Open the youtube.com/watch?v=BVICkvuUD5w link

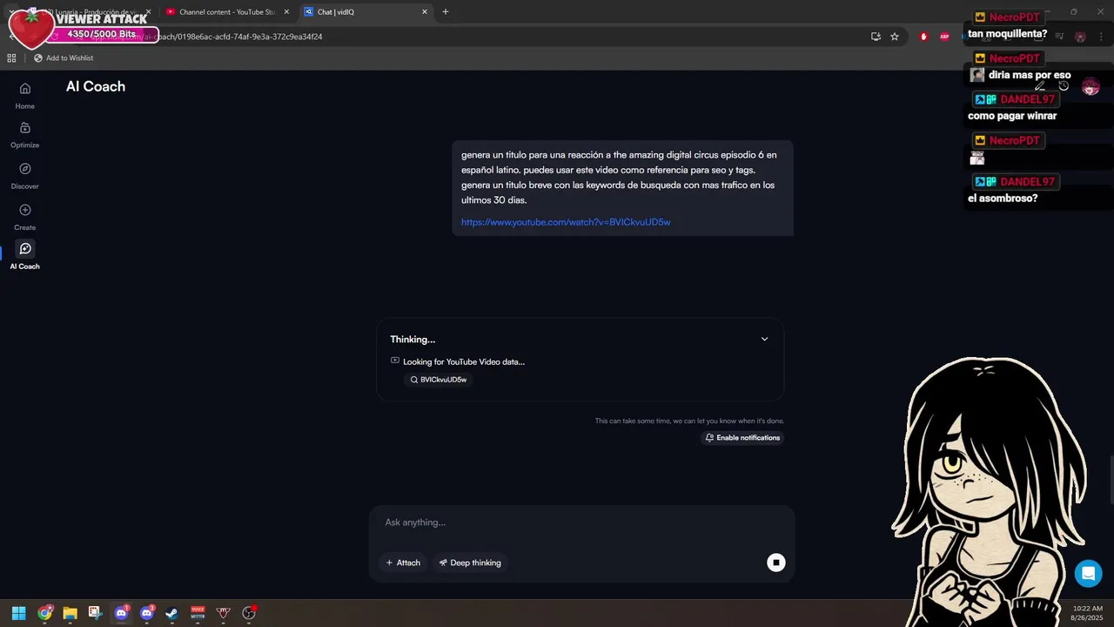click(566, 222)
